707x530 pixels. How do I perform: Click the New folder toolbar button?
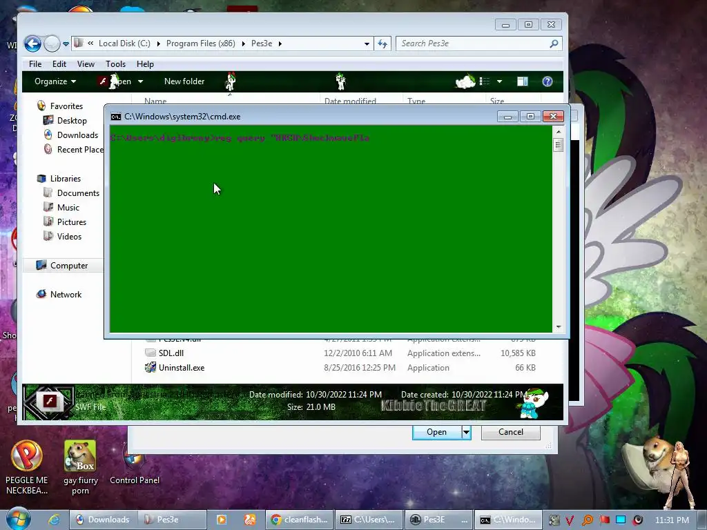click(x=184, y=81)
